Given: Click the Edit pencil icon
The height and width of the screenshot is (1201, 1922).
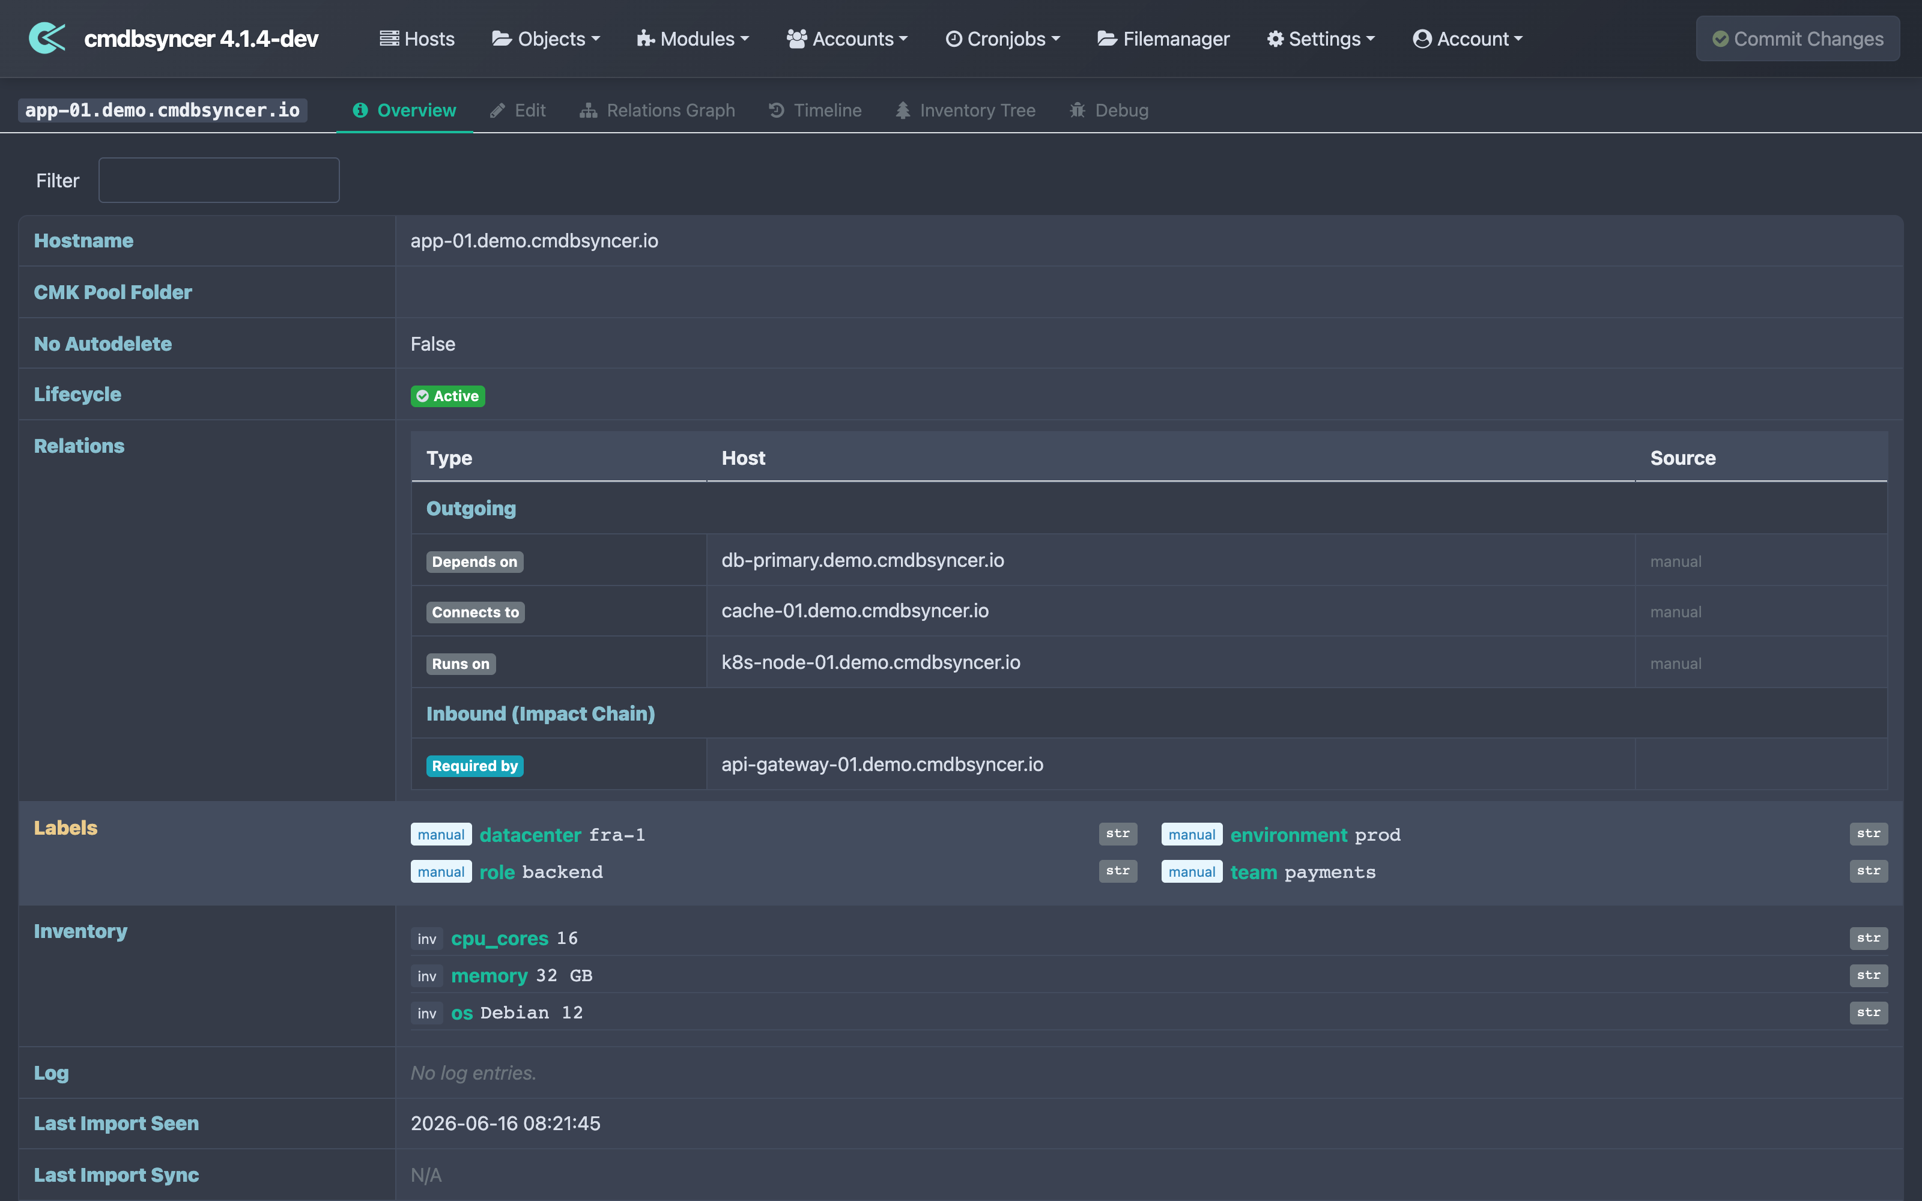Looking at the screenshot, I should pyautogui.click(x=498, y=110).
